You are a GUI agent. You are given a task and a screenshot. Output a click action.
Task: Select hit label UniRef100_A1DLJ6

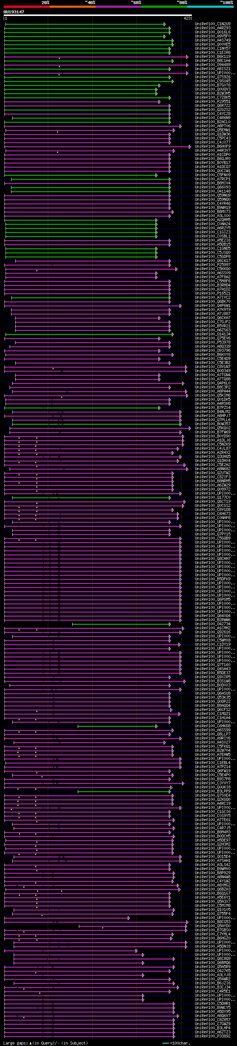tap(213, 440)
